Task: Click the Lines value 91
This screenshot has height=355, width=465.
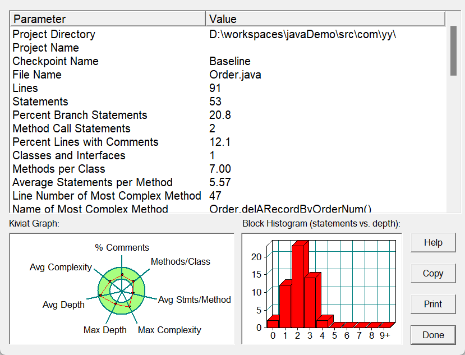Action: (215, 88)
